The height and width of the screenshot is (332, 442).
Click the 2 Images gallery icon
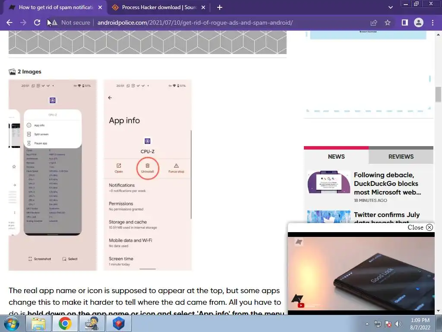(x=12, y=72)
